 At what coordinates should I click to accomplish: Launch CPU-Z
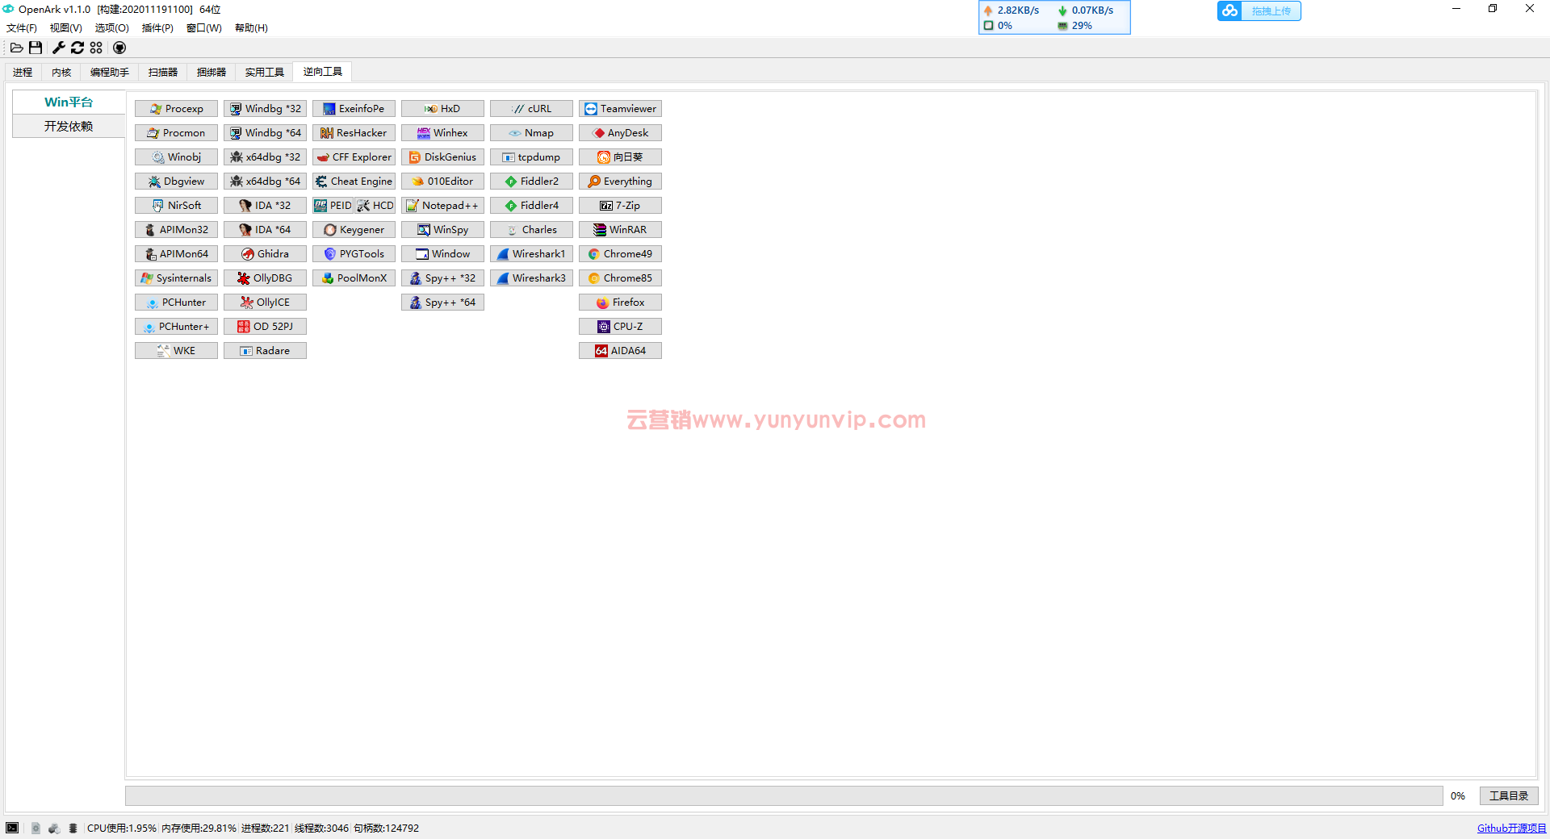click(620, 327)
